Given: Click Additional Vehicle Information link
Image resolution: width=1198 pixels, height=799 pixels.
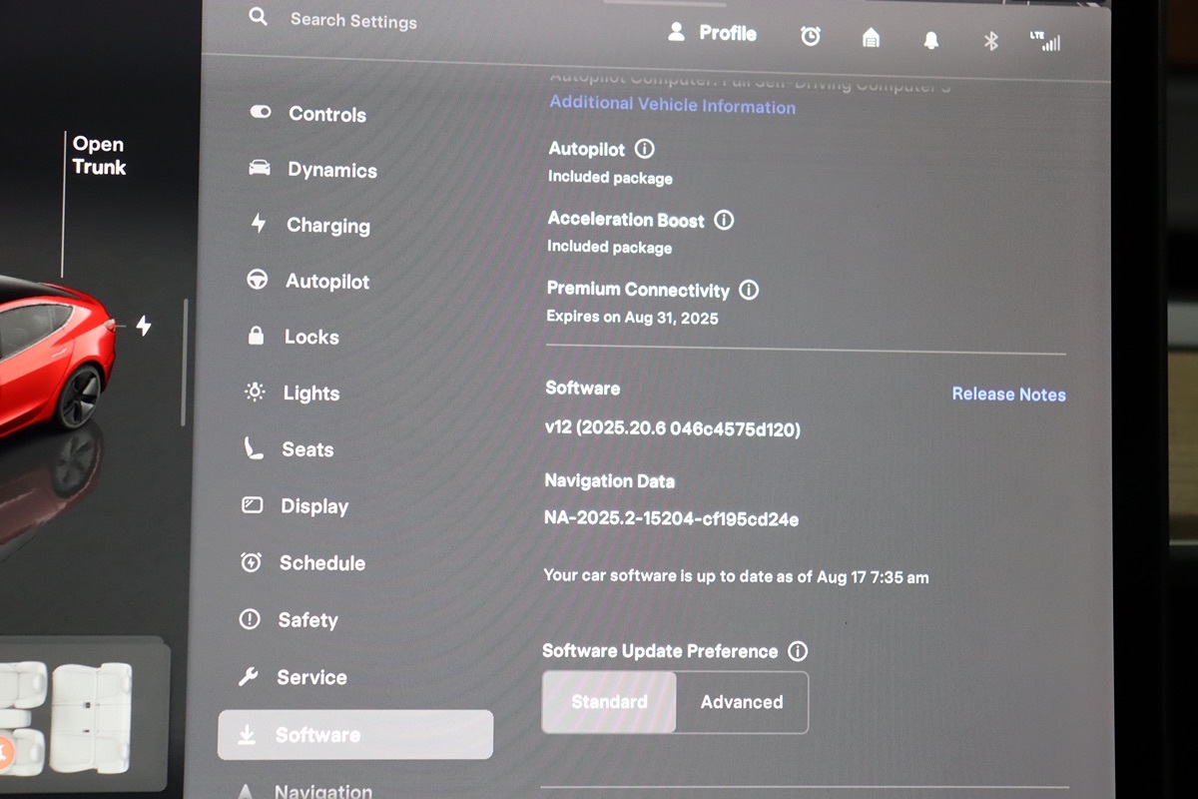Looking at the screenshot, I should (x=672, y=105).
